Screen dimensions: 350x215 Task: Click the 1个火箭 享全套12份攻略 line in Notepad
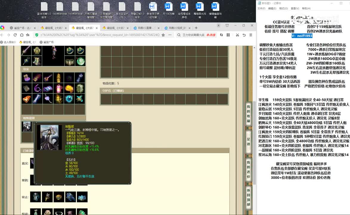click(x=278, y=77)
